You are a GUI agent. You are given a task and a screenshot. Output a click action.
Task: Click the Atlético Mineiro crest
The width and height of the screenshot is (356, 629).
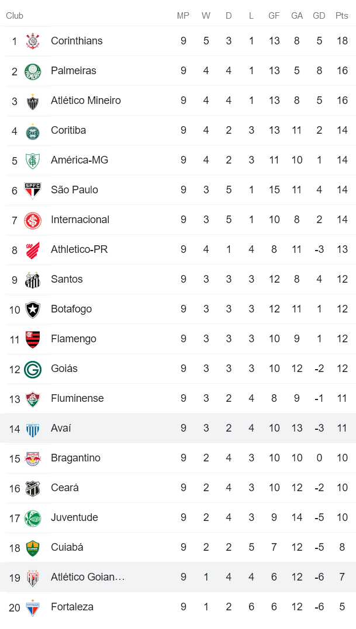(33, 100)
